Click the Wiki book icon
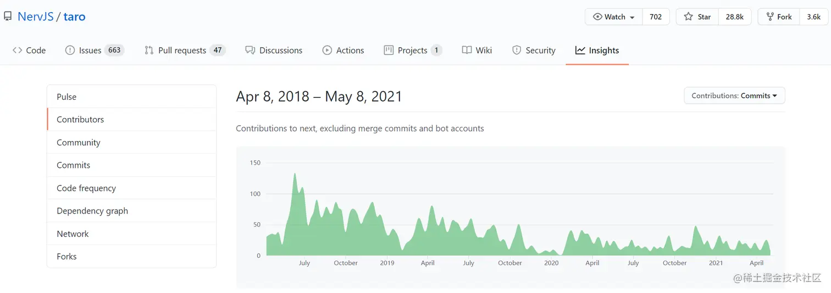831x293 pixels. pyautogui.click(x=467, y=50)
